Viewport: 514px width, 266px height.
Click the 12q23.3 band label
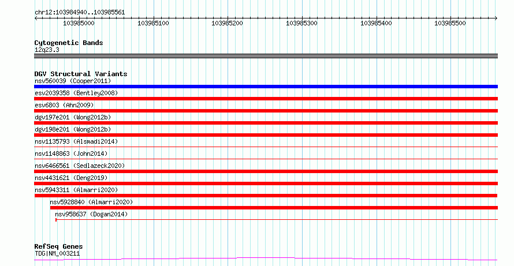tap(47, 50)
